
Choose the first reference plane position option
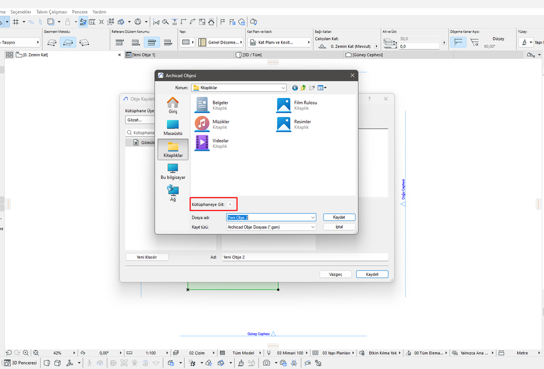[x=120, y=42]
